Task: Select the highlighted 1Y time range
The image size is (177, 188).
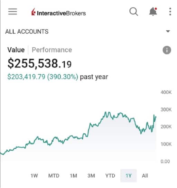Action: pos(129,176)
